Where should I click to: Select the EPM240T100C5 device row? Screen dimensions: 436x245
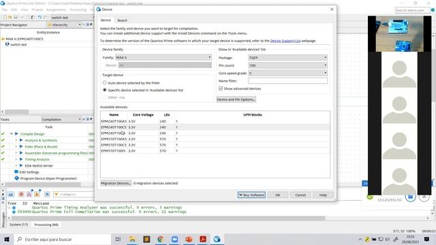coord(215,127)
